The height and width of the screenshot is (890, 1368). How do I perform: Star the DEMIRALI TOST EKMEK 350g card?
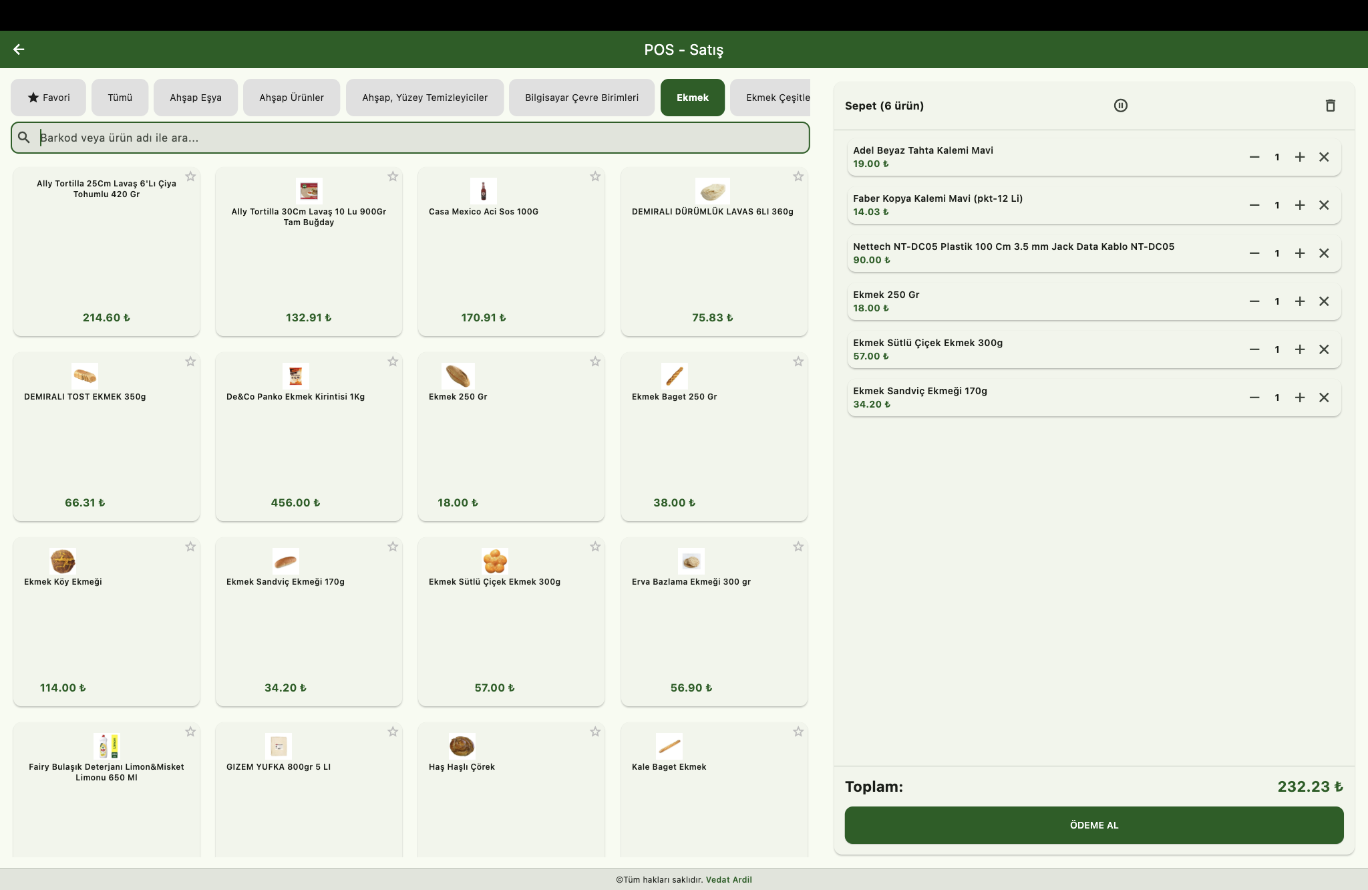190,361
